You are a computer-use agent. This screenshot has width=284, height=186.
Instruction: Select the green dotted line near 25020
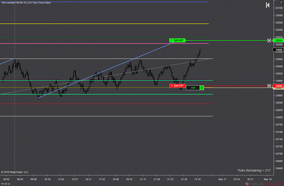pyautogui.click(x=104, y=37)
